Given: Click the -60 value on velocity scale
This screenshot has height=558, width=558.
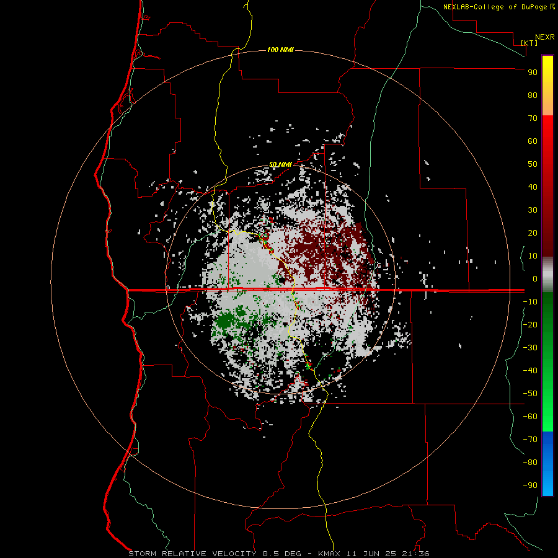Looking at the screenshot, I should pyautogui.click(x=530, y=417).
